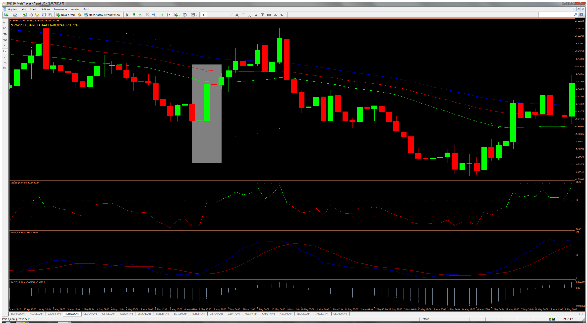
Task: Open the Ferramentas menu
Action: [x=60, y=9]
